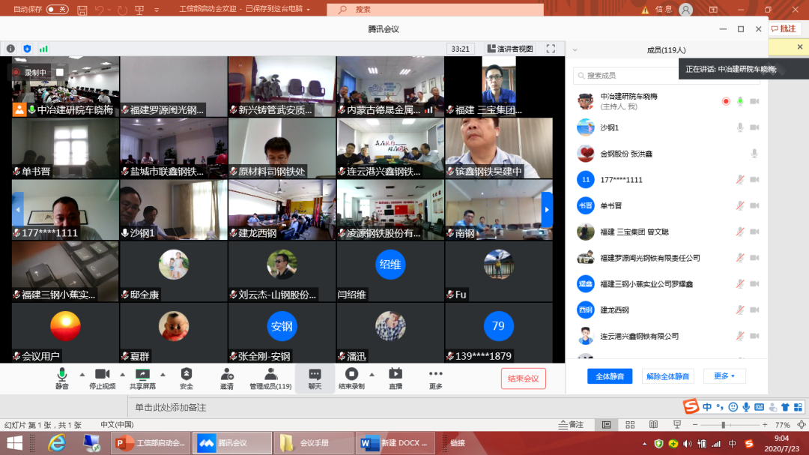Go to previous page of video tiles
The width and height of the screenshot is (809, 455).
click(x=17, y=210)
